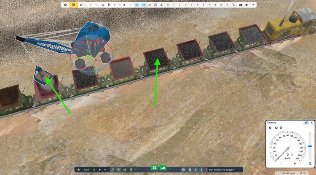Viewport: 316px width, 175px height.
Task: Switch to 2D view
Action: [x=150, y=5]
